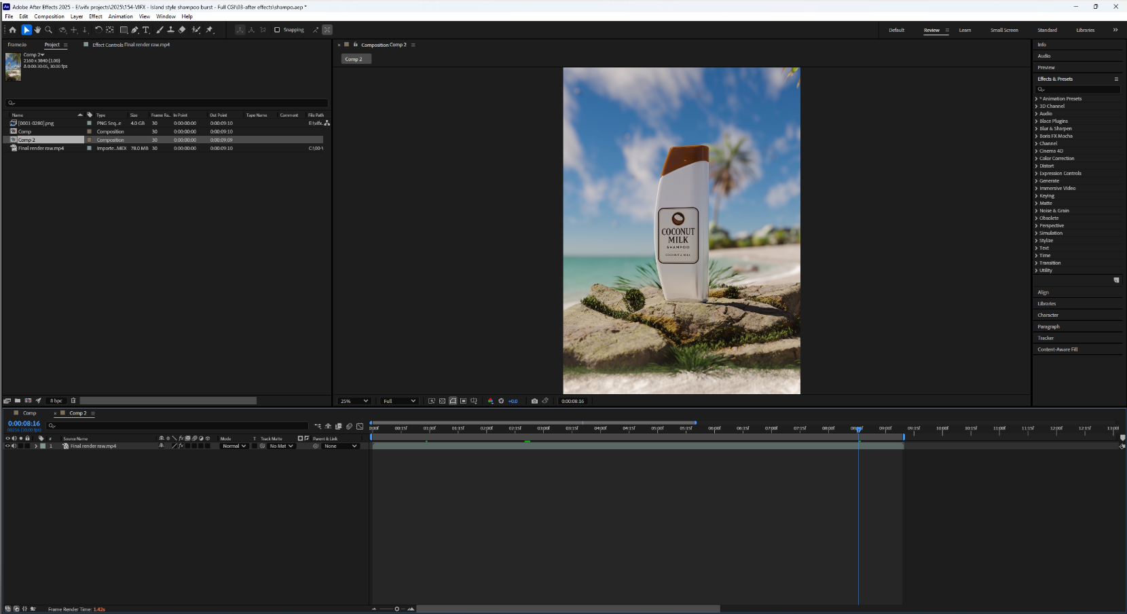Open the Animation menu
Image resolution: width=1127 pixels, height=614 pixels.
tap(121, 16)
